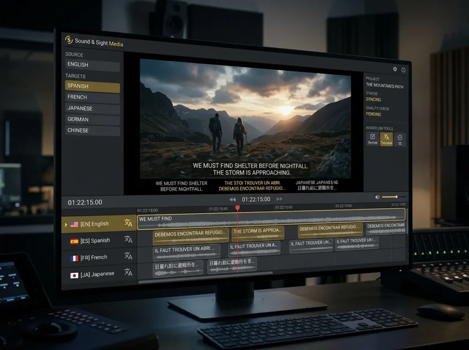Choose FRENCH target language
The image size is (469, 350).
(93, 97)
